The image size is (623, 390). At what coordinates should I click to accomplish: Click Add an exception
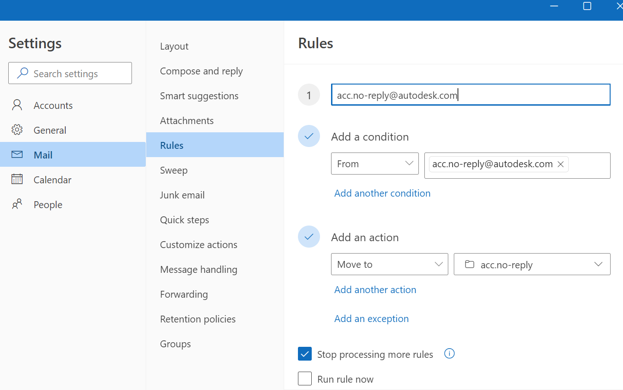coord(371,318)
